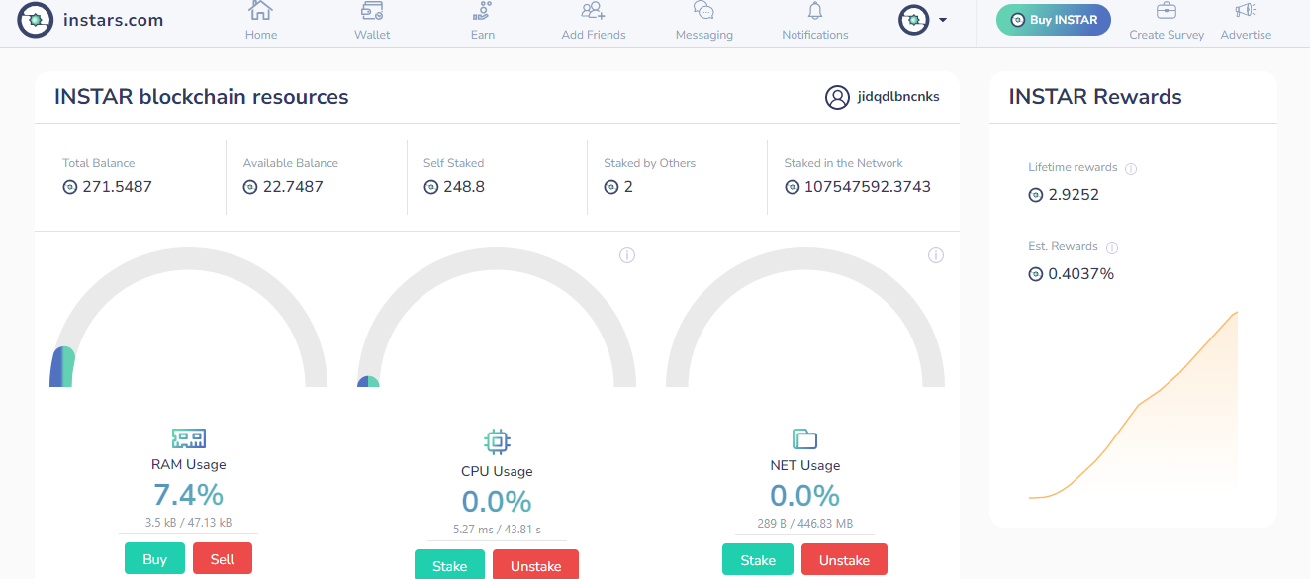The height and width of the screenshot is (579, 1310).
Task: Click the Staked in the Network value 107547592.3743
Action: pyautogui.click(x=868, y=187)
